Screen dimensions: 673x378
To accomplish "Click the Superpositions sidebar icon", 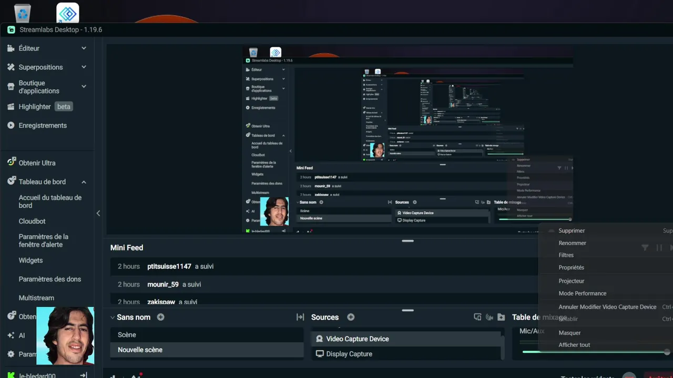I will pos(11,67).
